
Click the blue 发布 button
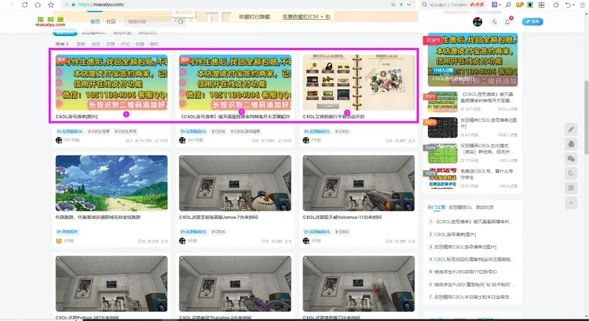coord(532,21)
